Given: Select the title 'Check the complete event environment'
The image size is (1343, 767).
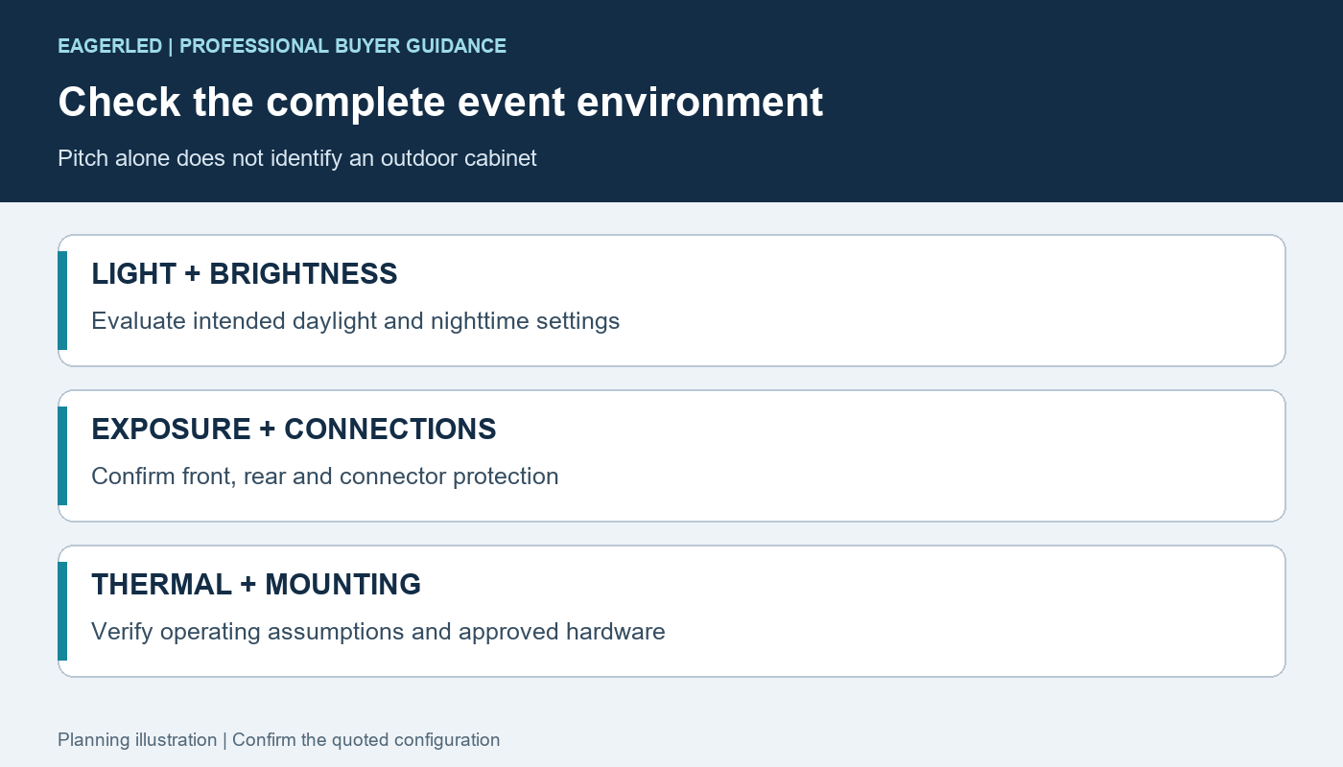Looking at the screenshot, I should pyautogui.click(x=440, y=102).
